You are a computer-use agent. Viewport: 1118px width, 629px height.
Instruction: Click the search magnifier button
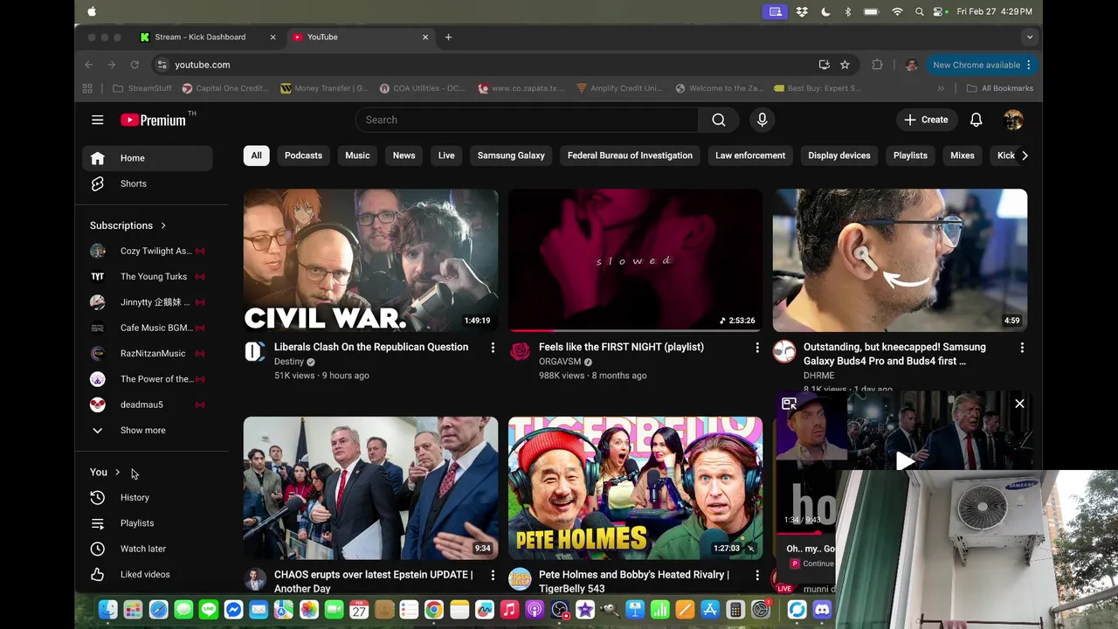click(x=718, y=120)
